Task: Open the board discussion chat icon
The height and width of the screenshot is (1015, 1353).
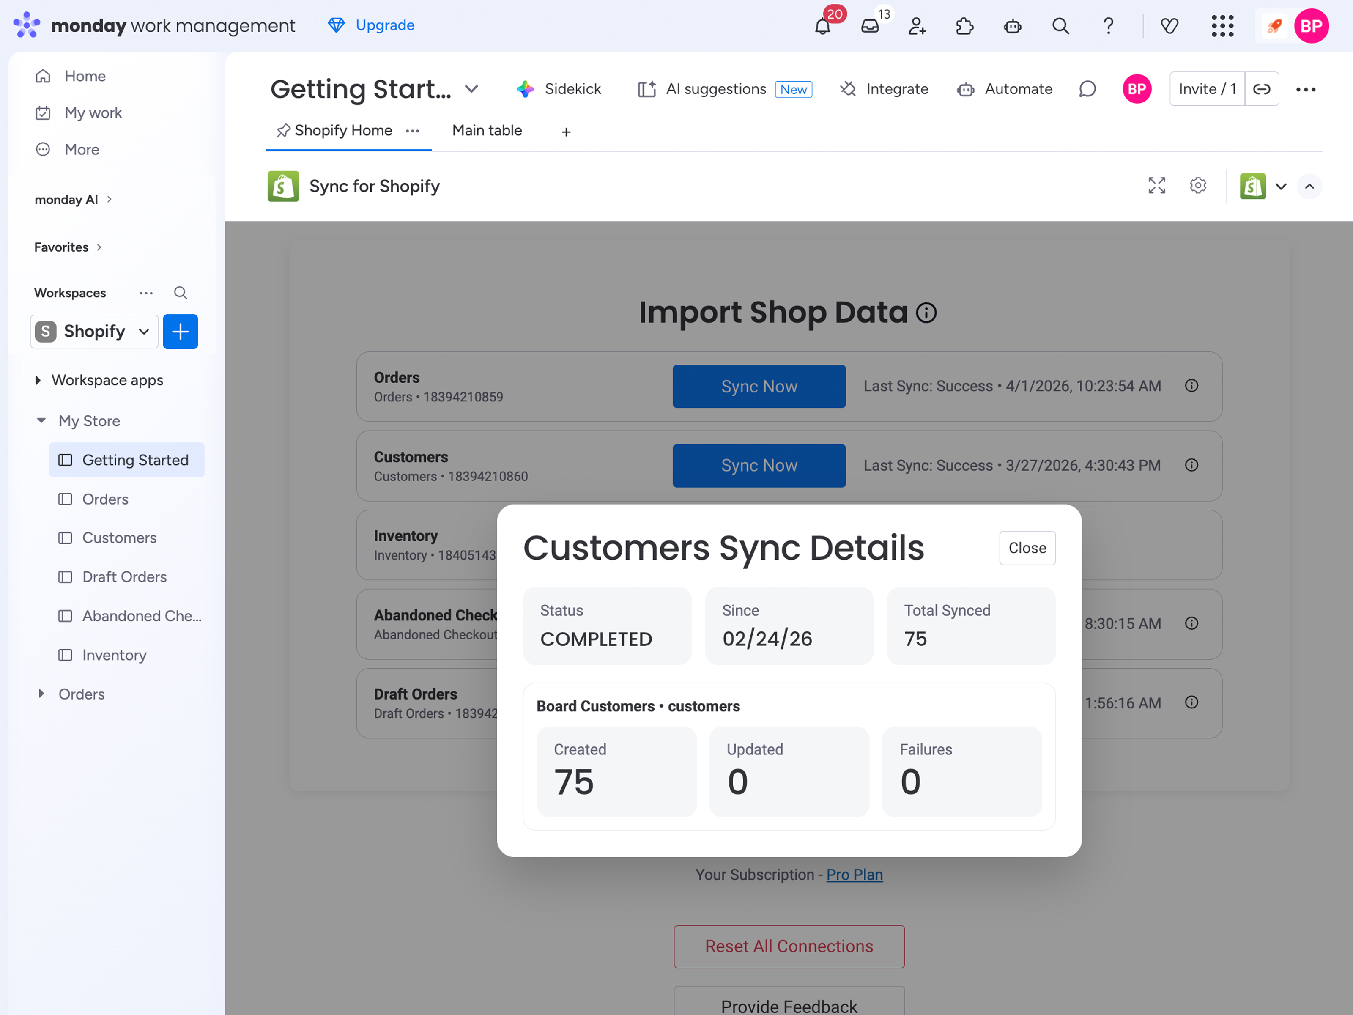Action: (1087, 89)
